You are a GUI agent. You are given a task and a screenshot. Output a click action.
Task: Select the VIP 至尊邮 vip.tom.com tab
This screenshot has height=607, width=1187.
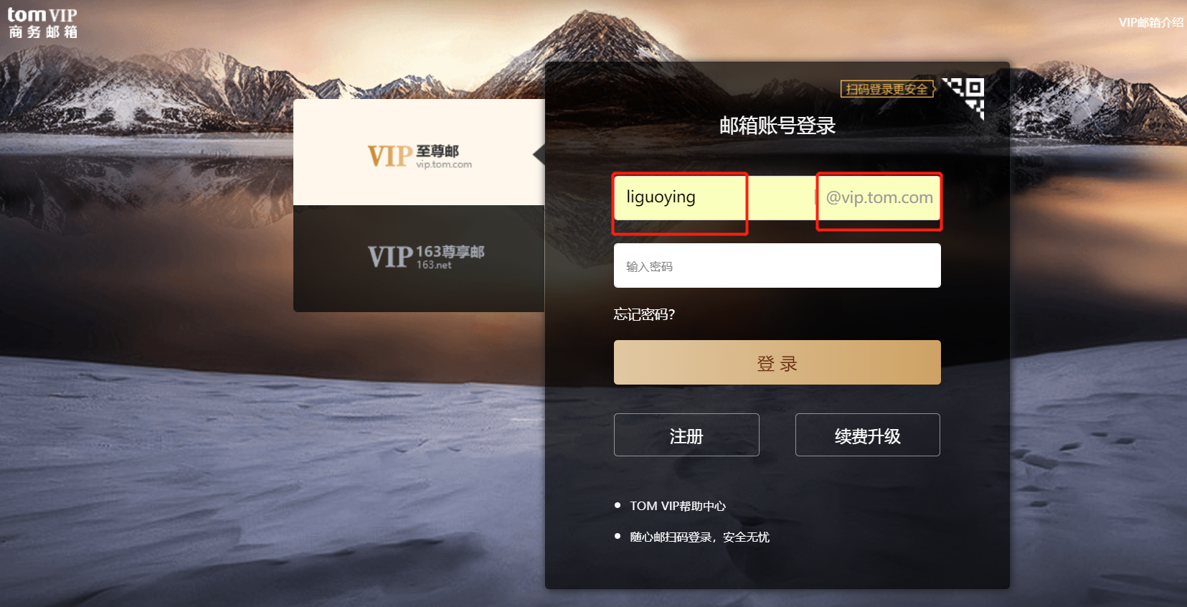[419, 152]
